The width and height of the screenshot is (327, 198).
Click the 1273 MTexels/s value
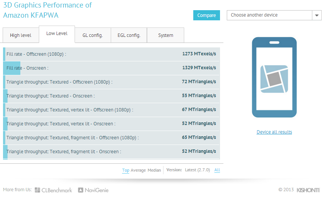(x=199, y=54)
